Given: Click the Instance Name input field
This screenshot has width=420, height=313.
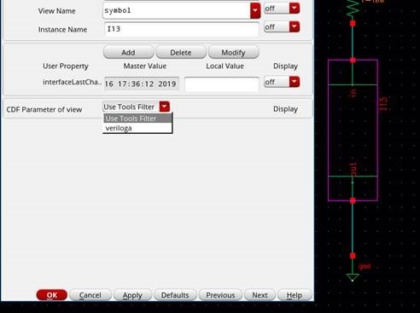Looking at the screenshot, I should [182, 29].
